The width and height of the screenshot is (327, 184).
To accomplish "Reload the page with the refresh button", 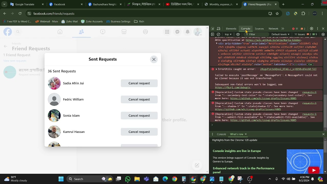I will (x=20, y=14).
